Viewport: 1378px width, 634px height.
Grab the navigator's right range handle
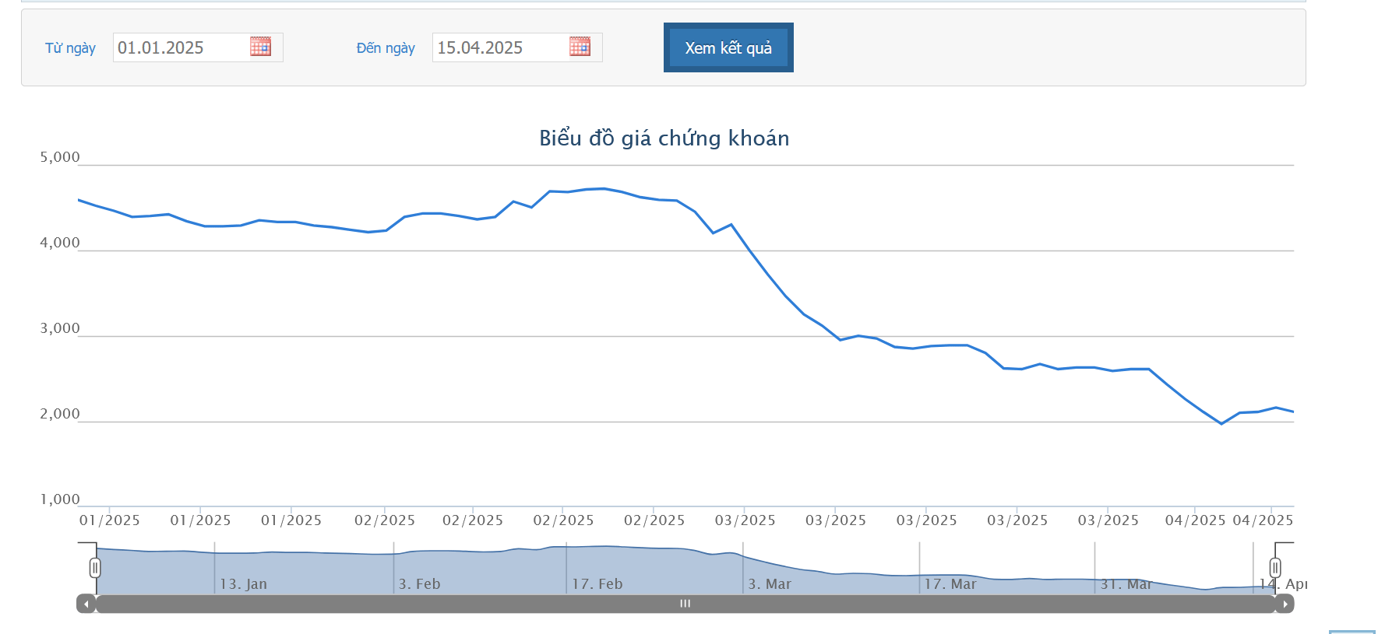click(x=1275, y=568)
